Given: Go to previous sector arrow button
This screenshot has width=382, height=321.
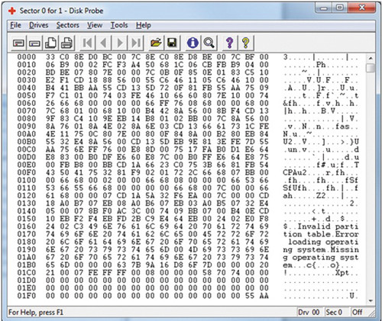Looking at the screenshot, I should coord(103,43).
